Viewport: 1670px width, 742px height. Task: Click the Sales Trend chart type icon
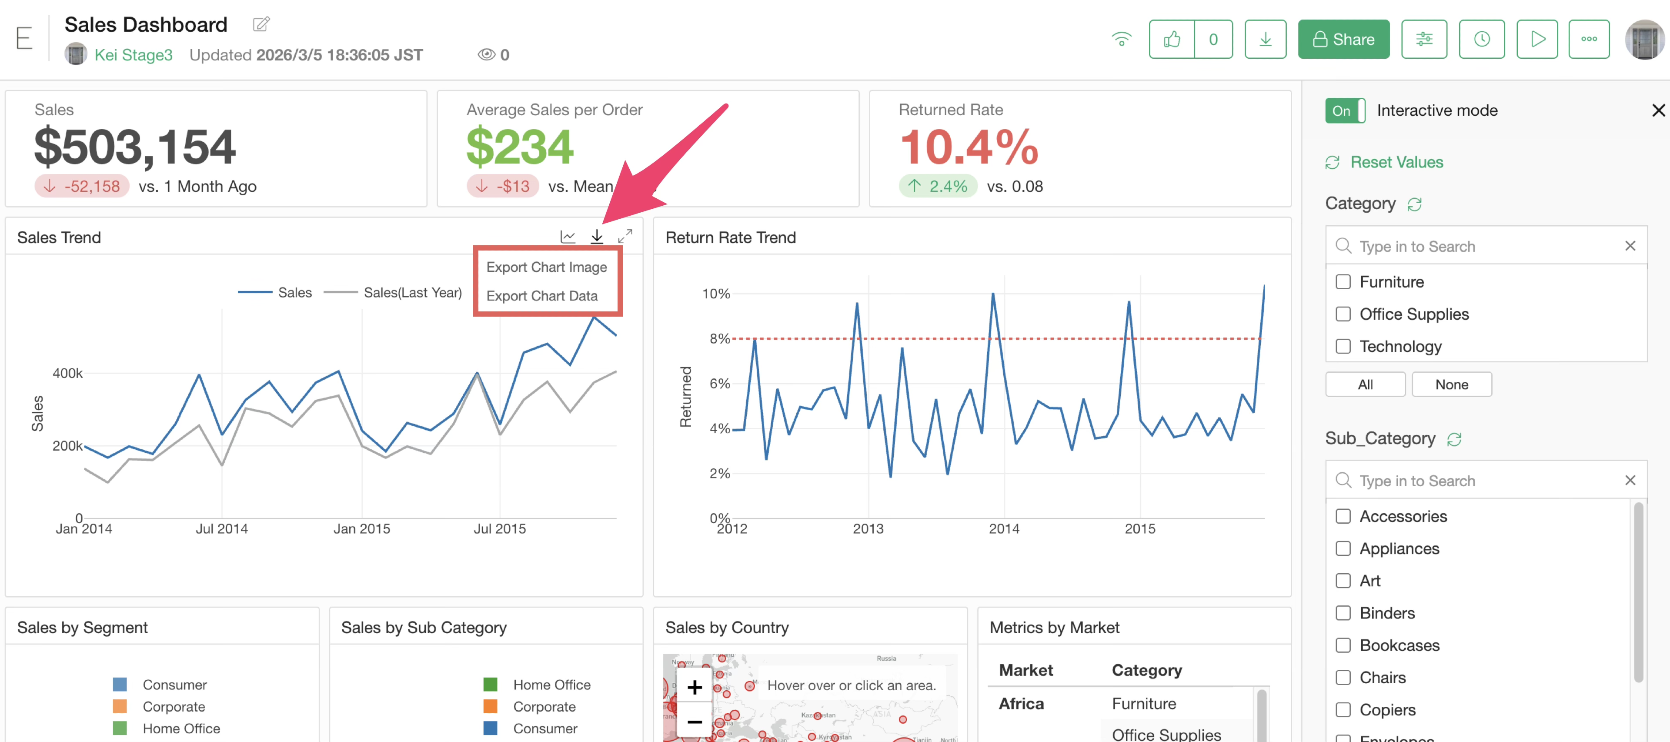coord(567,237)
